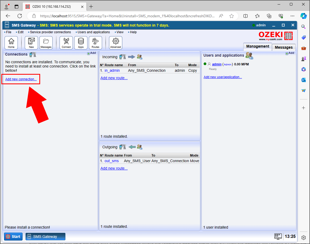Click Add new route under Incoming
The width and height of the screenshot is (310, 244).
click(x=114, y=78)
